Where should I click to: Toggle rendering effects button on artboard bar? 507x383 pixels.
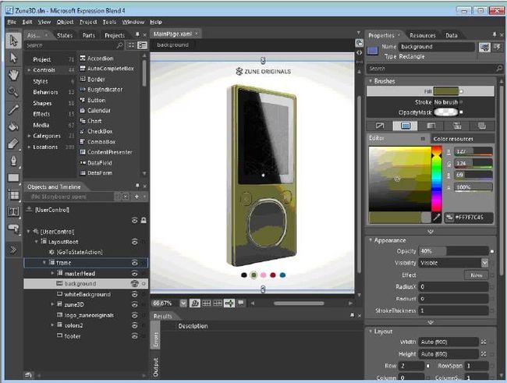pyautogui.click(x=195, y=303)
